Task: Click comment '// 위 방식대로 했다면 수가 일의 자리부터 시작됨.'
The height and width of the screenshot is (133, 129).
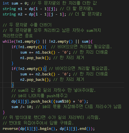Action: pos(51,118)
